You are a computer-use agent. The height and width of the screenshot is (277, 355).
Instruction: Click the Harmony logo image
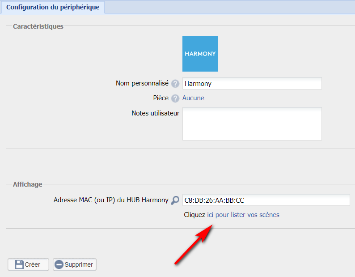coord(200,54)
